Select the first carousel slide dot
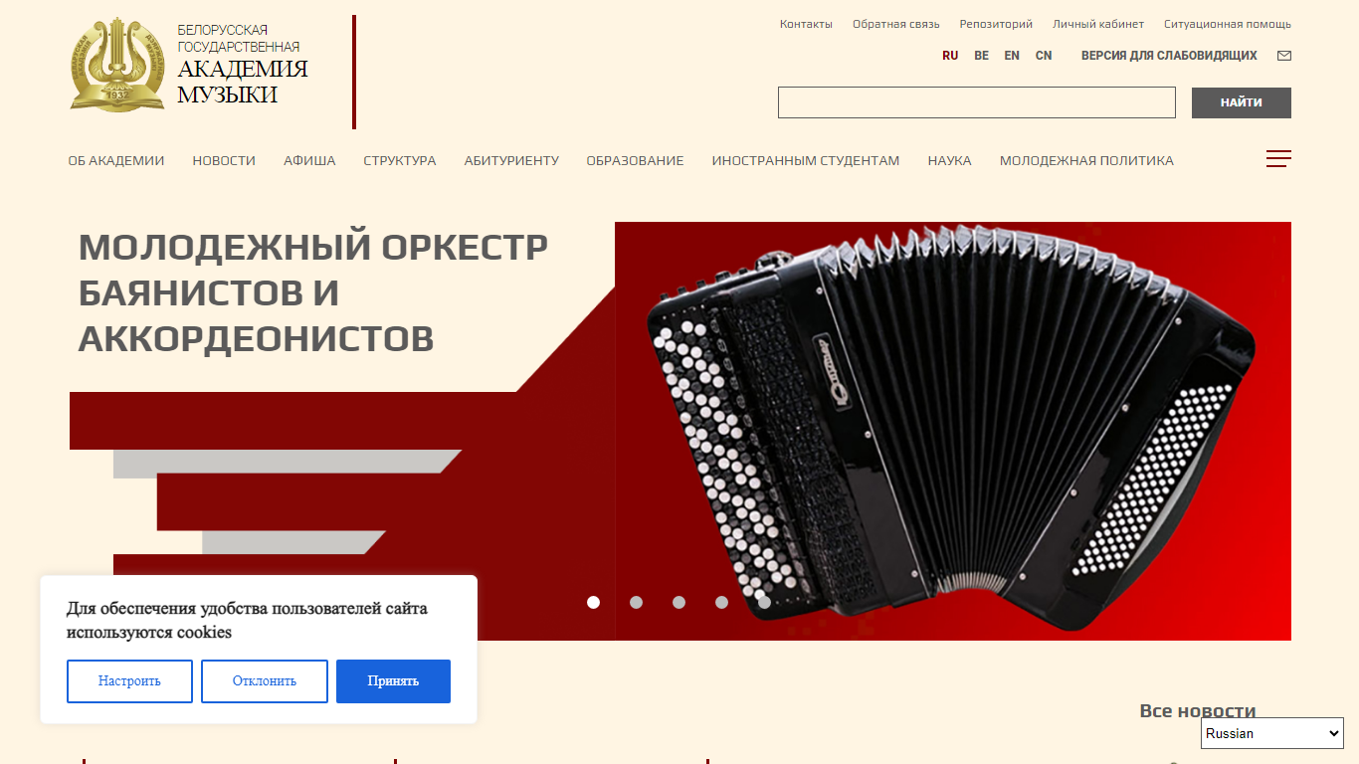 pos(594,602)
